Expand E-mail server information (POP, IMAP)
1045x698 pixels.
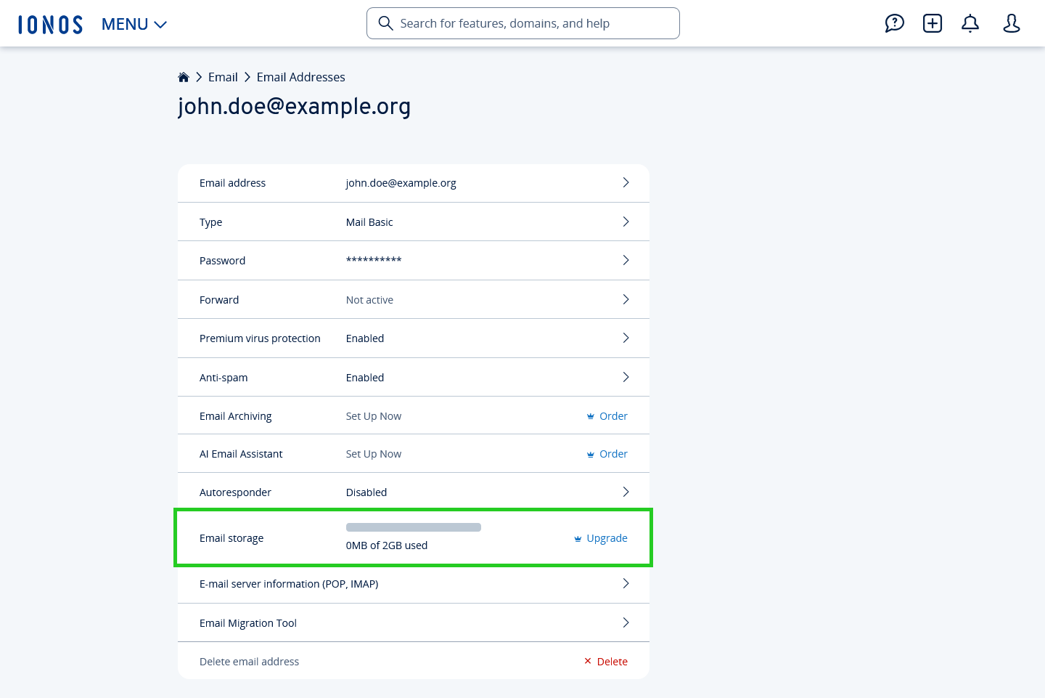626,583
